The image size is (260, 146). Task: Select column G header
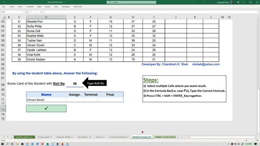click(x=110, y=17)
